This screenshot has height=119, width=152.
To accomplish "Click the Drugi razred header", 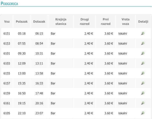I will coord(85,21).
